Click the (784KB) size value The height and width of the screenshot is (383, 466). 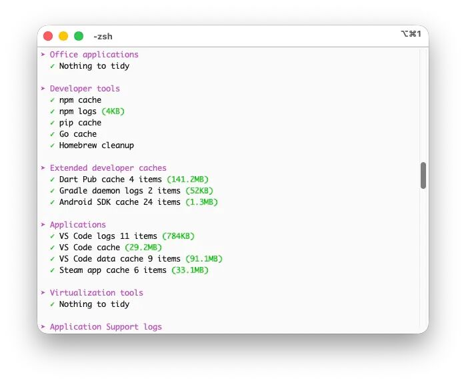click(178, 236)
